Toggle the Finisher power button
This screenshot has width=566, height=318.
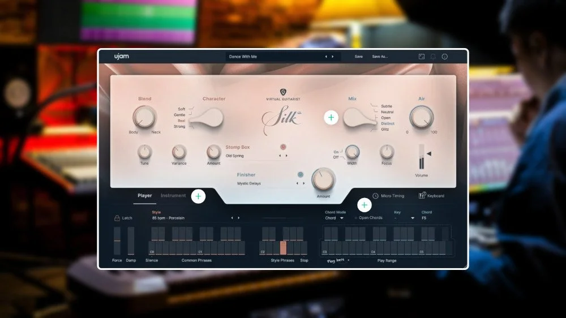(x=301, y=174)
